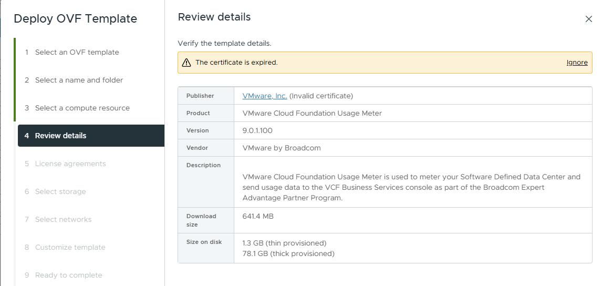The height and width of the screenshot is (286, 602).
Task: Click step 5 License agreements
Action: pyautogui.click(x=70, y=164)
